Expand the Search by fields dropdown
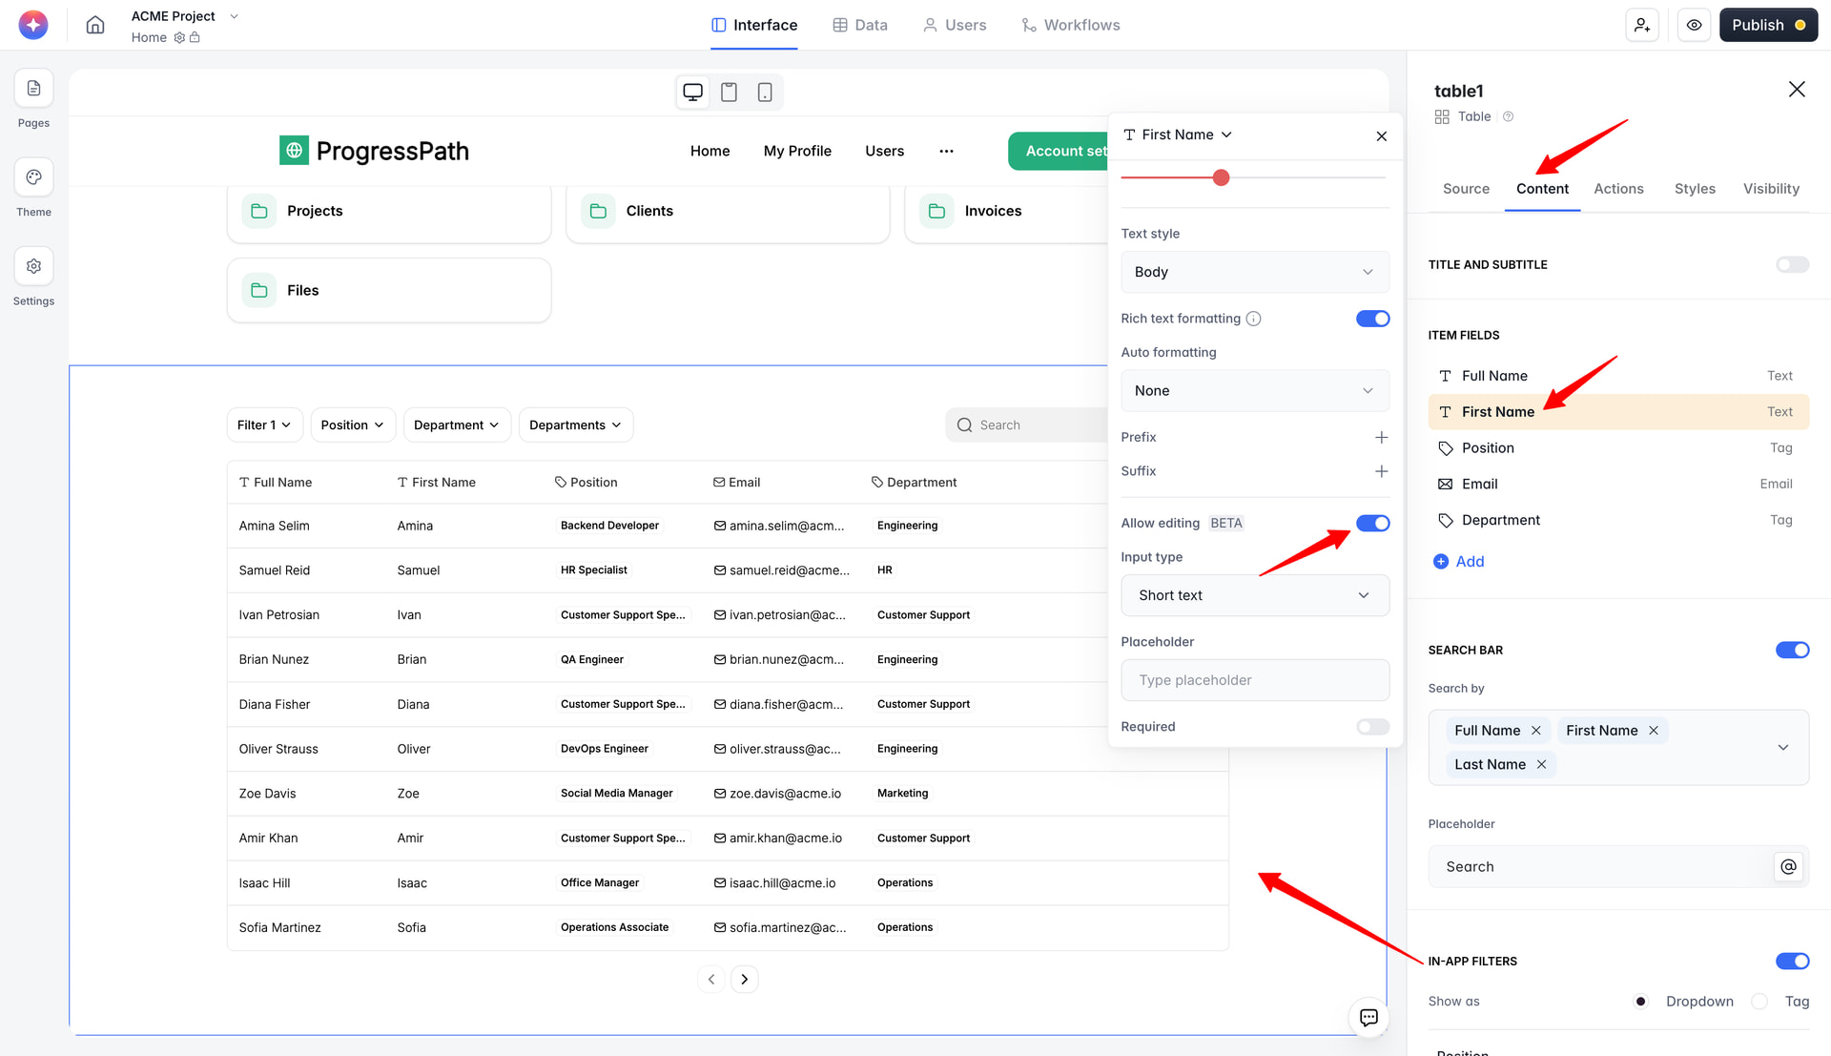The height and width of the screenshot is (1056, 1831). coord(1783,747)
